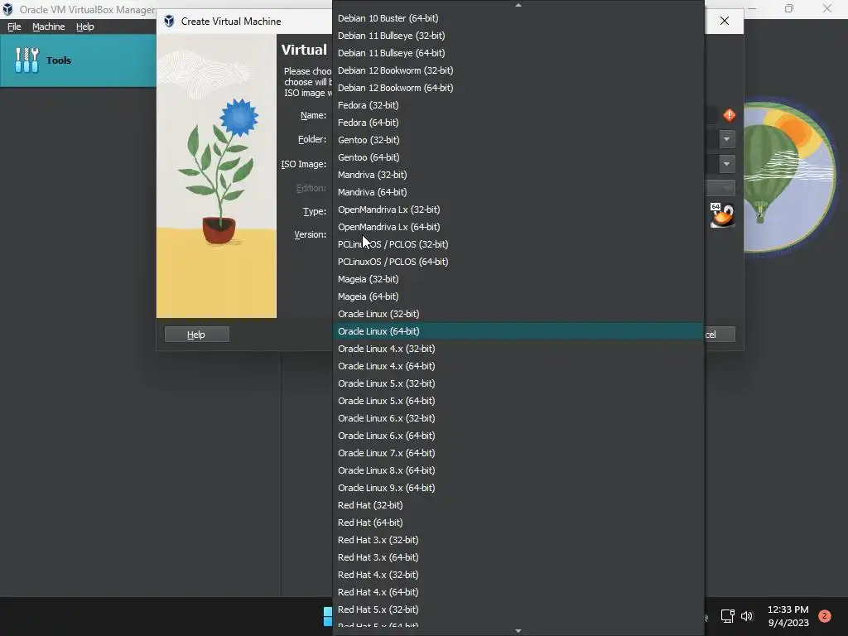The image size is (848, 636).
Task: Select Debian 11 Bullseye (64-bit)
Action: [x=518, y=52]
